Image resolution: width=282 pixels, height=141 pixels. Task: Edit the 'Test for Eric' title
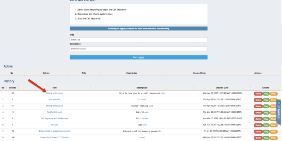[60, 112]
